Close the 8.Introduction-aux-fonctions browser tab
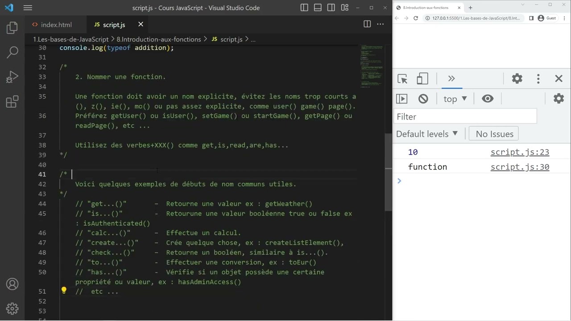This screenshot has width=571, height=321. coord(459,8)
